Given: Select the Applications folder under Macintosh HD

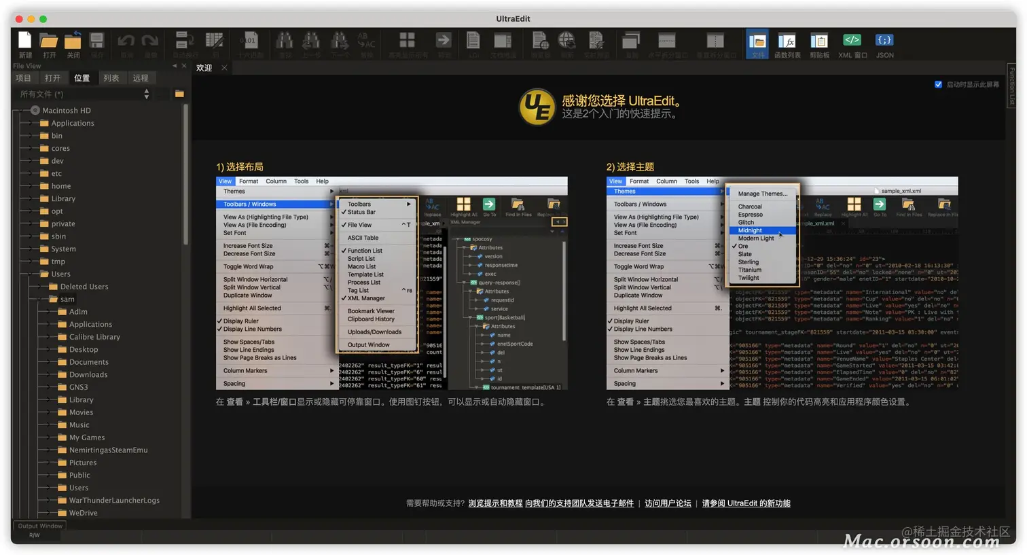Looking at the screenshot, I should pos(73,124).
